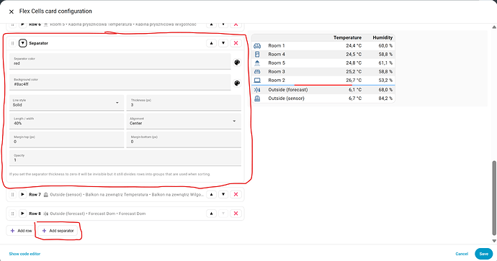Open color picker for Background color
Image resolution: width=497 pixels, height=261 pixels.
coord(237,83)
